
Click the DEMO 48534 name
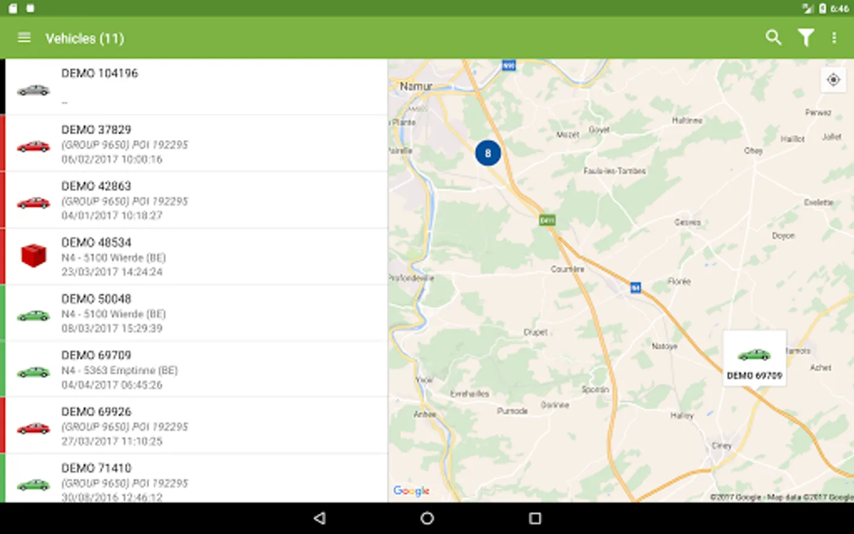click(x=96, y=242)
